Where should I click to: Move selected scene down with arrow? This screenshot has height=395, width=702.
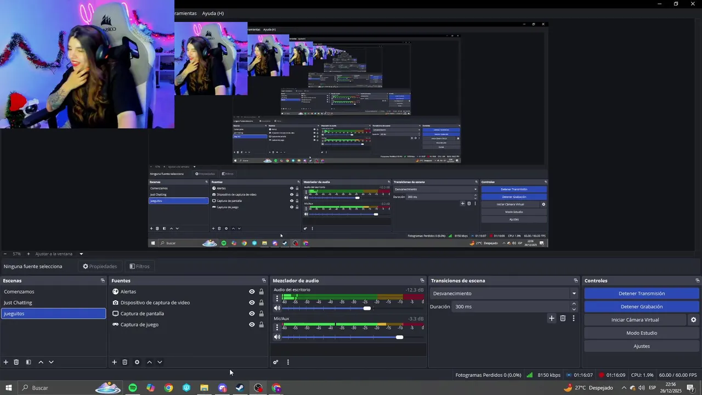pos(51,362)
